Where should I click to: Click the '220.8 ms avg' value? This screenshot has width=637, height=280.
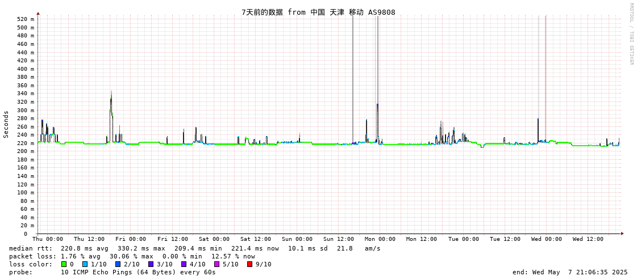(85, 248)
